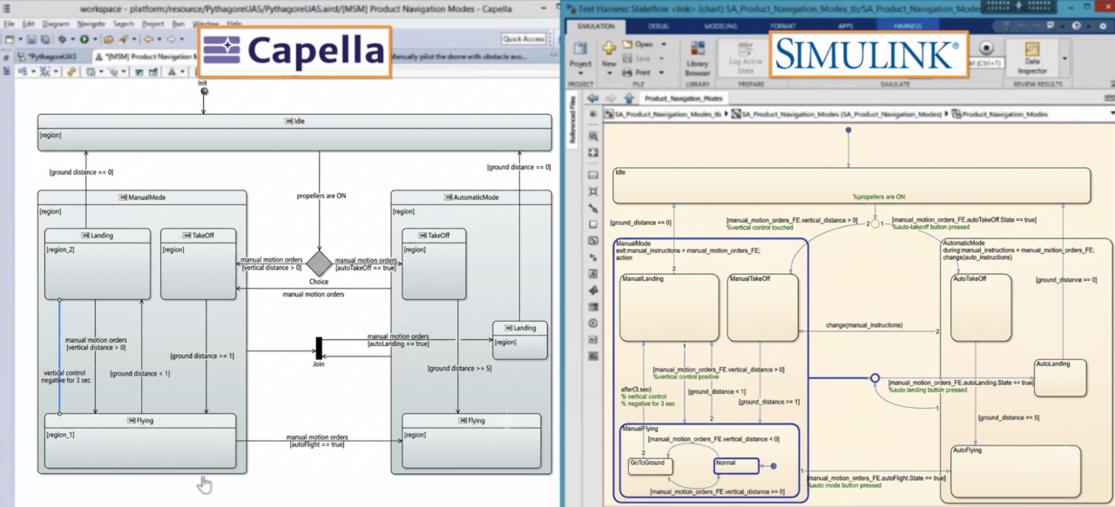Select AutoLanding state in Stateflow chart
This screenshot has height=507, width=1115.
[1060, 377]
